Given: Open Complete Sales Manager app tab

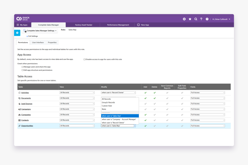Looking at the screenshot, I should click(48, 25).
